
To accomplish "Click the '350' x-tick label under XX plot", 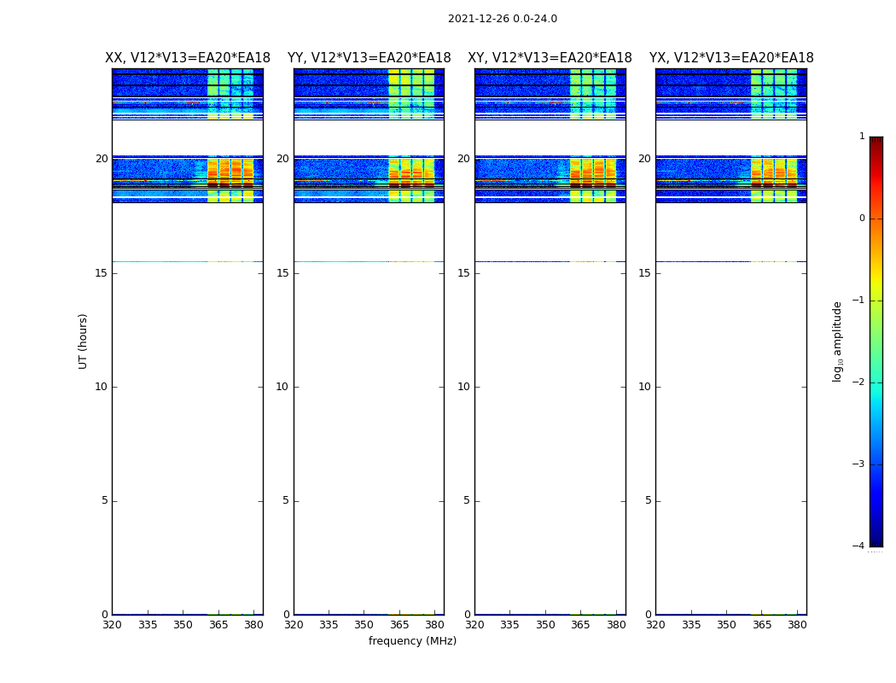I will [x=183, y=624].
